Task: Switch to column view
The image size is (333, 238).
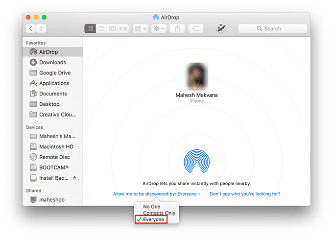Action: (x=112, y=28)
